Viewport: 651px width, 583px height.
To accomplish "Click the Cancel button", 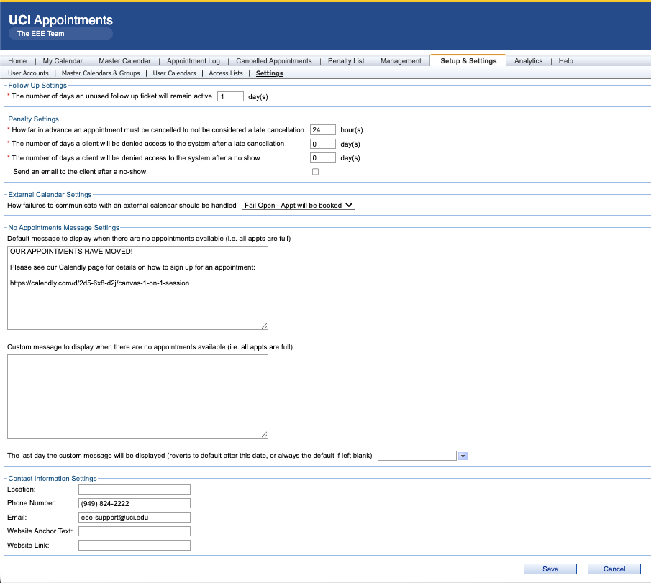I will point(614,569).
